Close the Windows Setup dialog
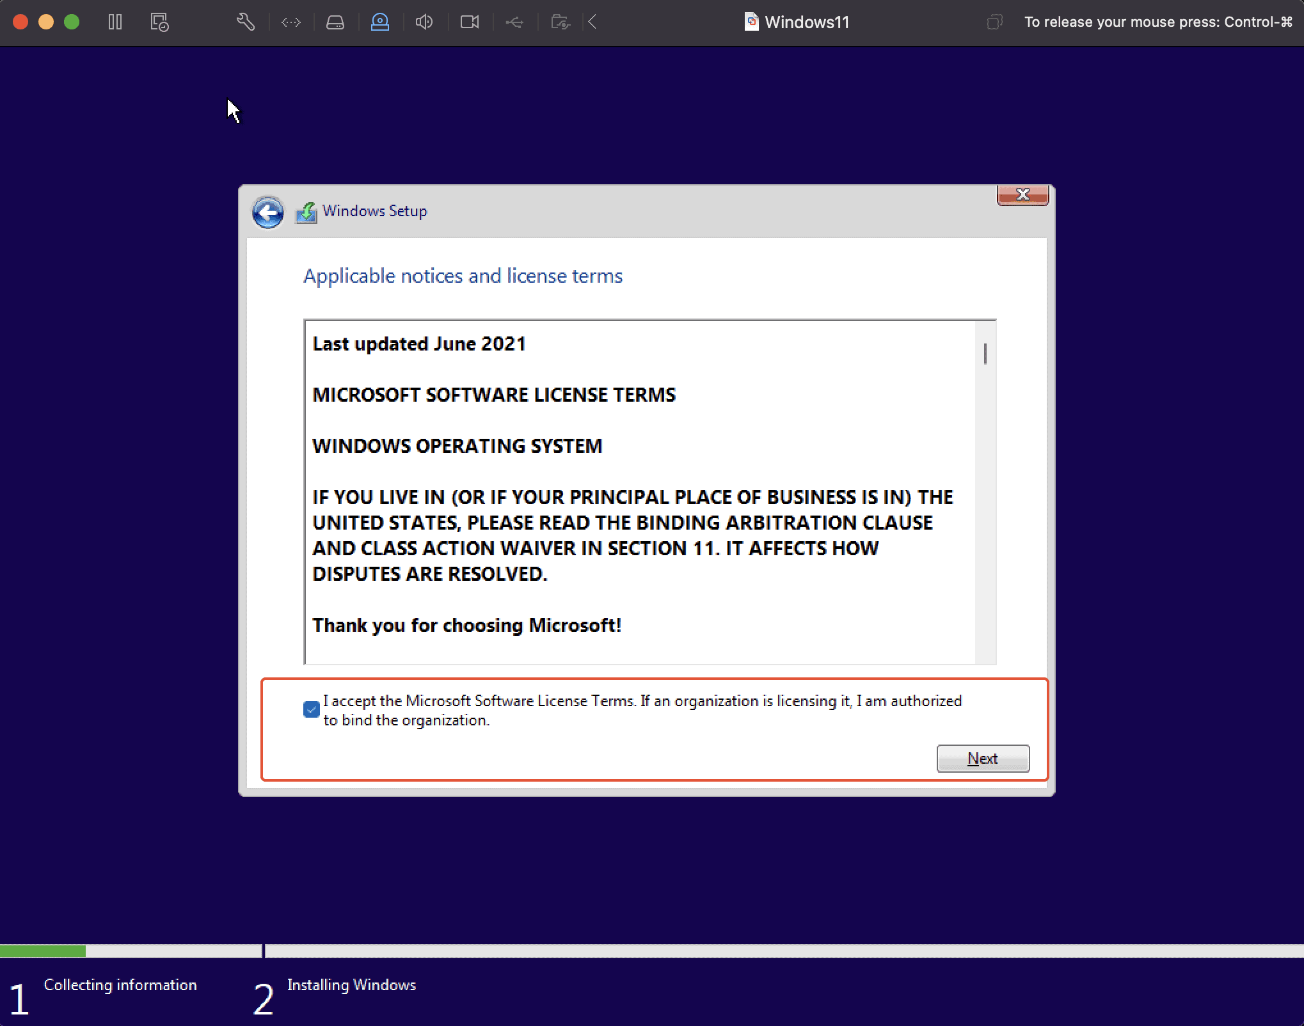The height and width of the screenshot is (1026, 1304). pos(1023,194)
